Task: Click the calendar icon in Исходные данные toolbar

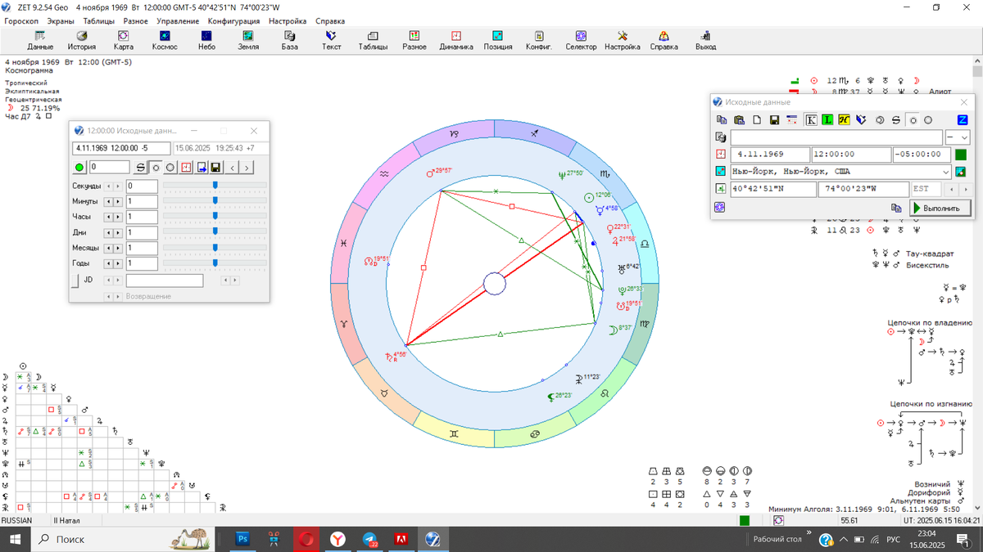Action: [x=792, y=120]
